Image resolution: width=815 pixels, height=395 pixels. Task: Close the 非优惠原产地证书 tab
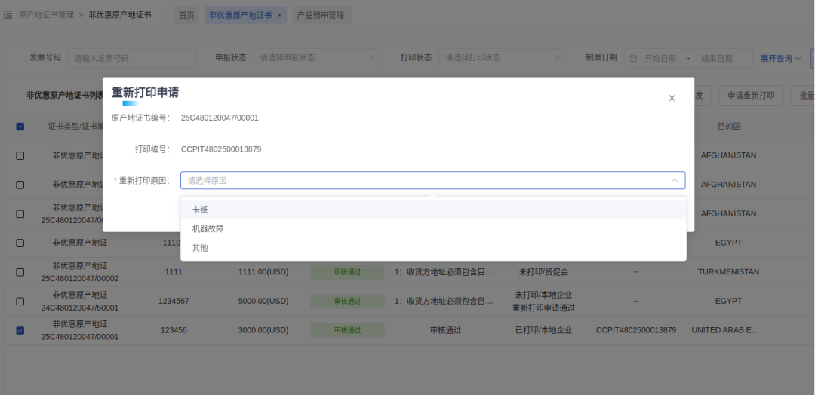279,15
